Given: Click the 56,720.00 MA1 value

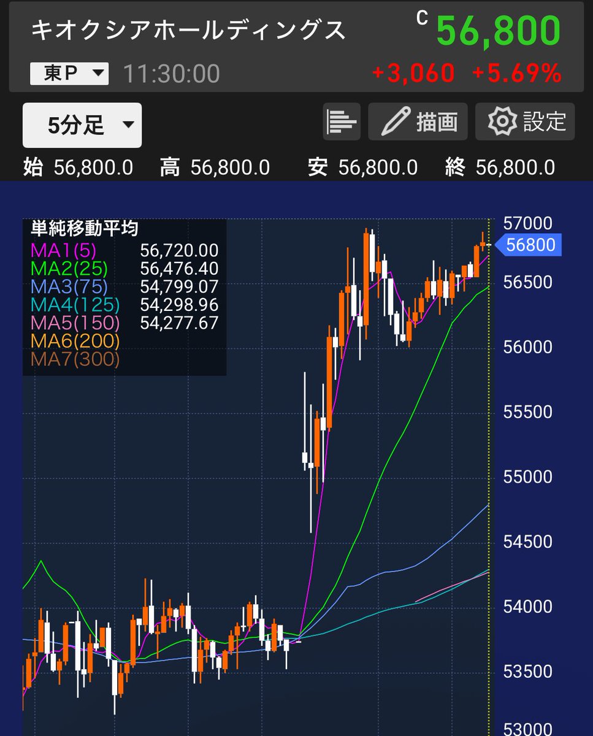Looking at the screenshot, I should 179,250.
